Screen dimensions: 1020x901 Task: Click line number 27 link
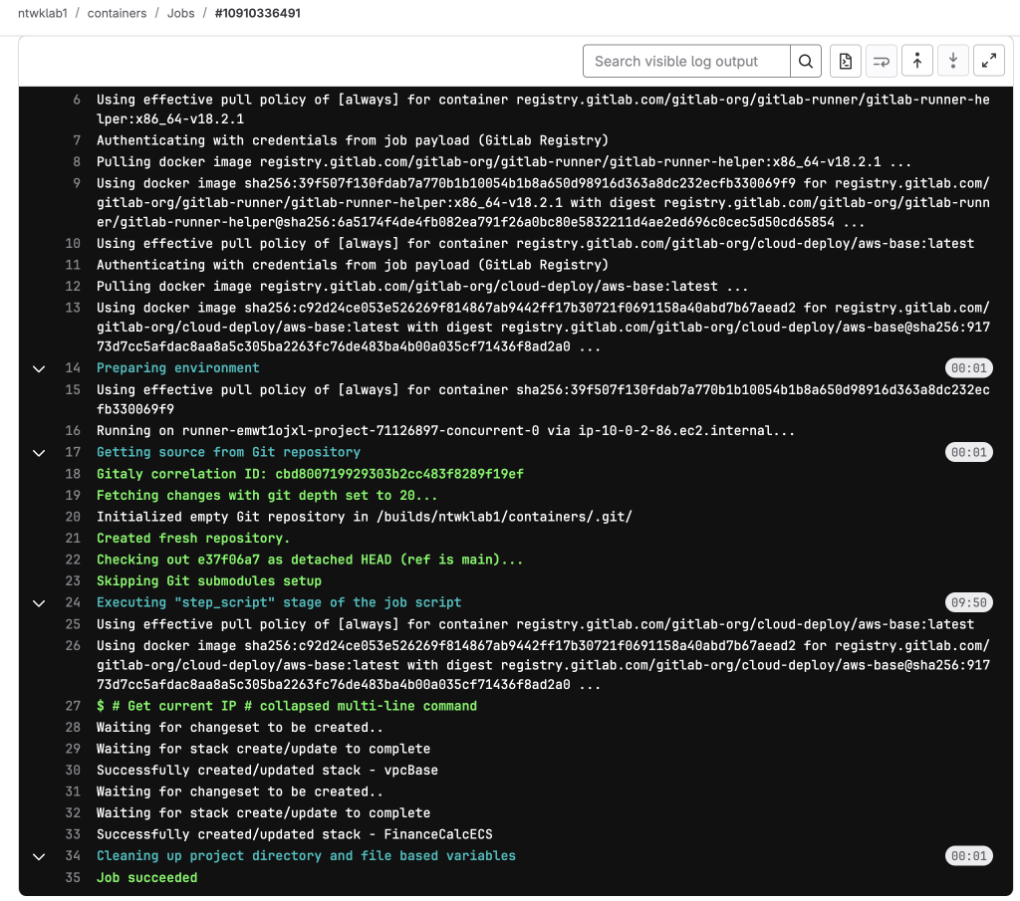73,706
